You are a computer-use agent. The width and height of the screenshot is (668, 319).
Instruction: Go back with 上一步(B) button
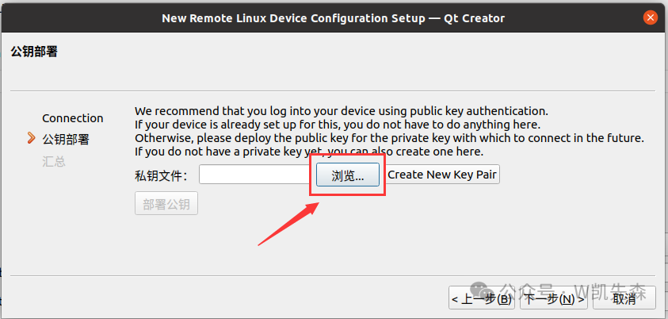click(483, 298)
